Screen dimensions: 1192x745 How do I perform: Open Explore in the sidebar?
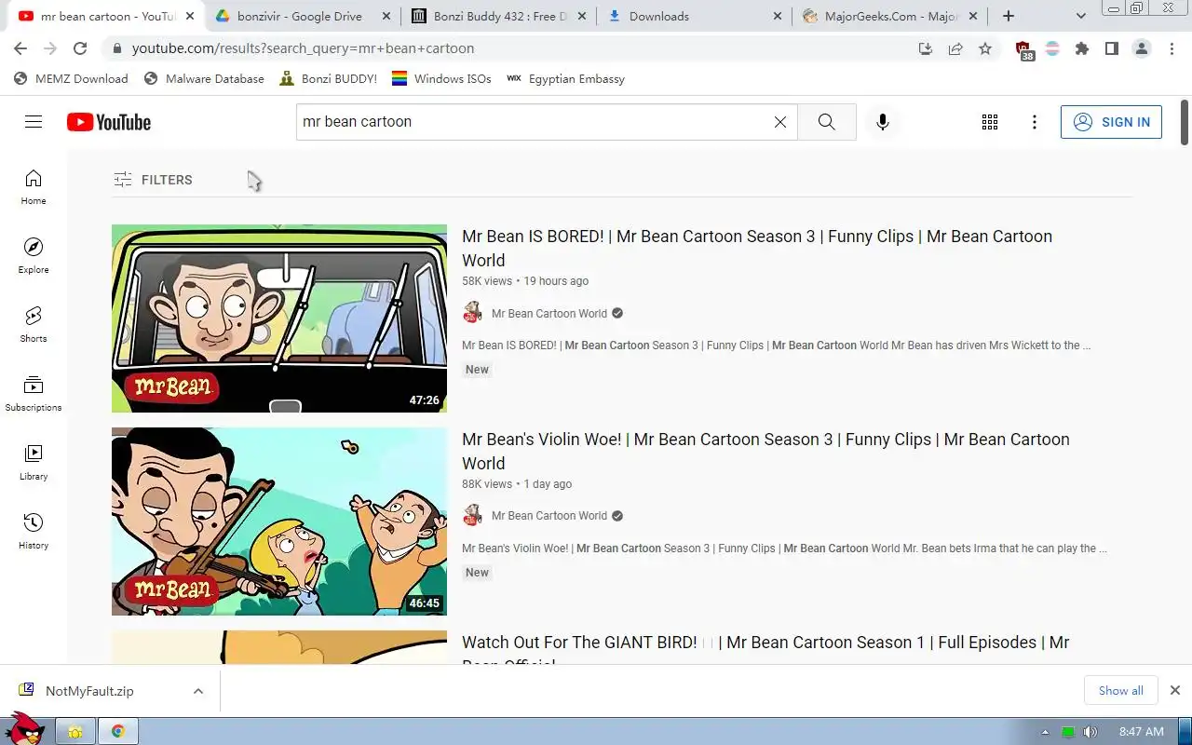point(34,255)
